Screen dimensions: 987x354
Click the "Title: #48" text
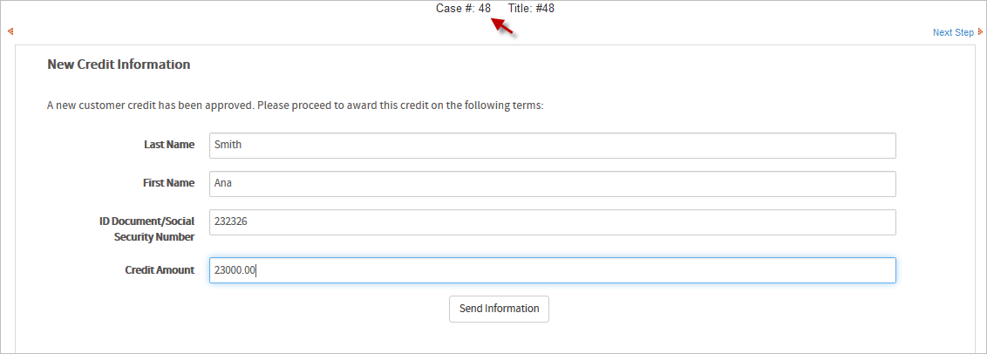pyautogui.click(x=531, y=9)
